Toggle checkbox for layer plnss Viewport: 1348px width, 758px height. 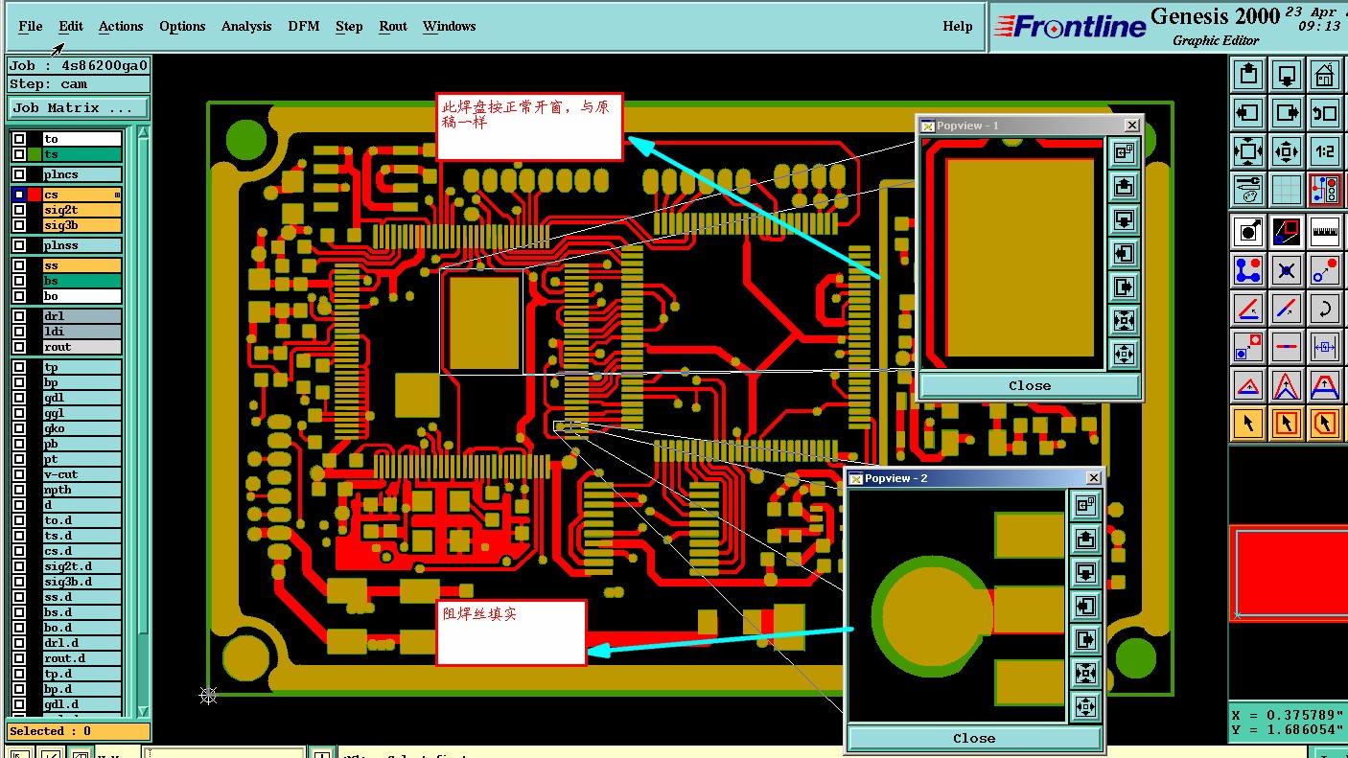(19, 245)
